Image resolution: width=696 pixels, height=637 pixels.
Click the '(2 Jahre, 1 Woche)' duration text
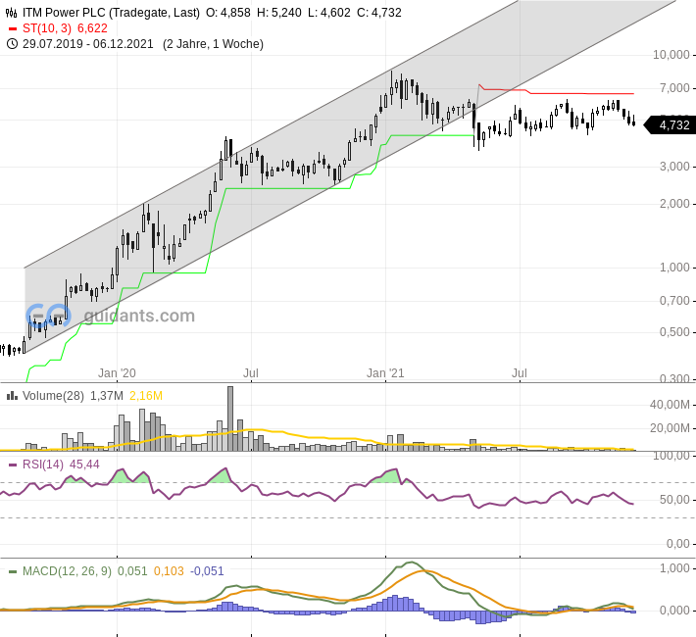pos(213,44)
